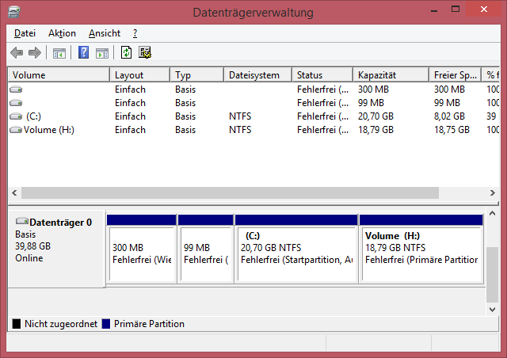
Task: Click the Basis type cell for Volume (H:)
Action: coord(185,130)
